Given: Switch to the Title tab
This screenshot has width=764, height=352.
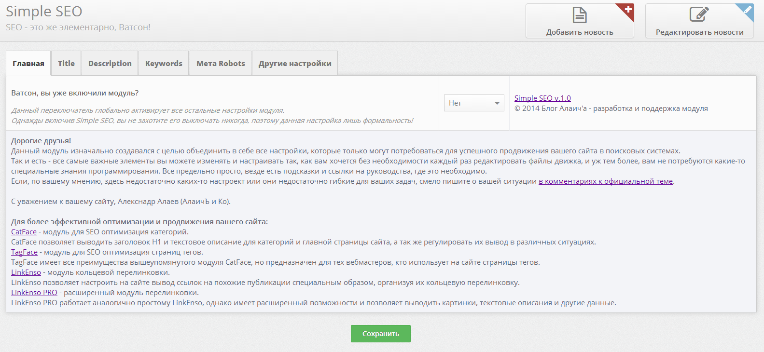Looking at the screenshot, I should point(66,64).
